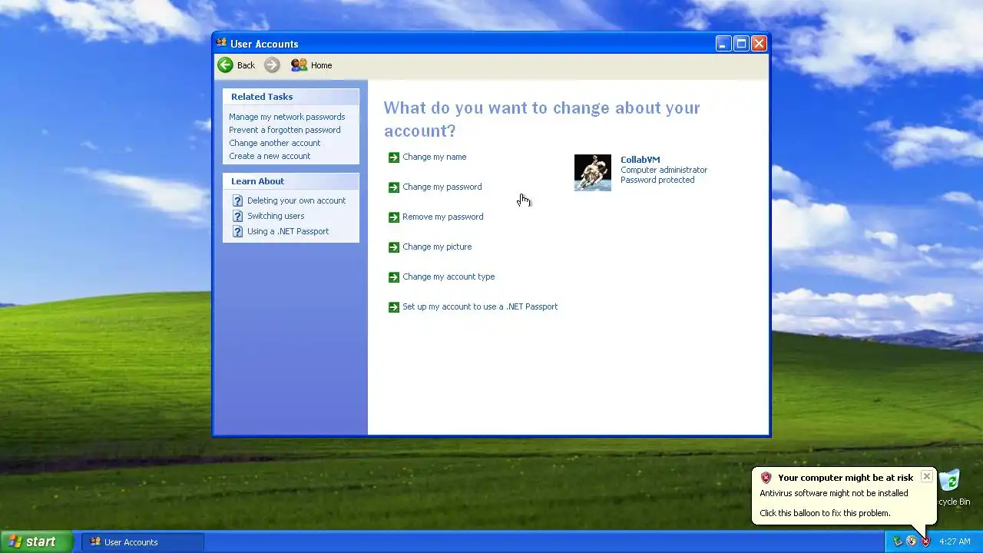Open Prevent a forgotten password

point(285,130)
